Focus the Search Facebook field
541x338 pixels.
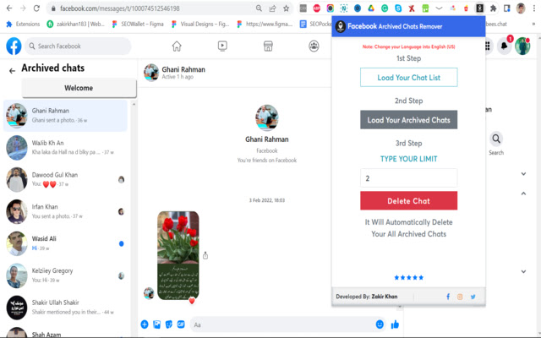click(x=78, y=46)
